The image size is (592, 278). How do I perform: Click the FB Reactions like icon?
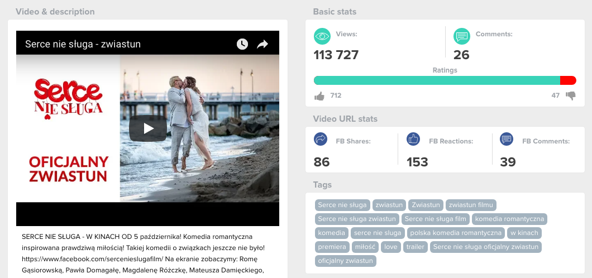pos(413,139)
